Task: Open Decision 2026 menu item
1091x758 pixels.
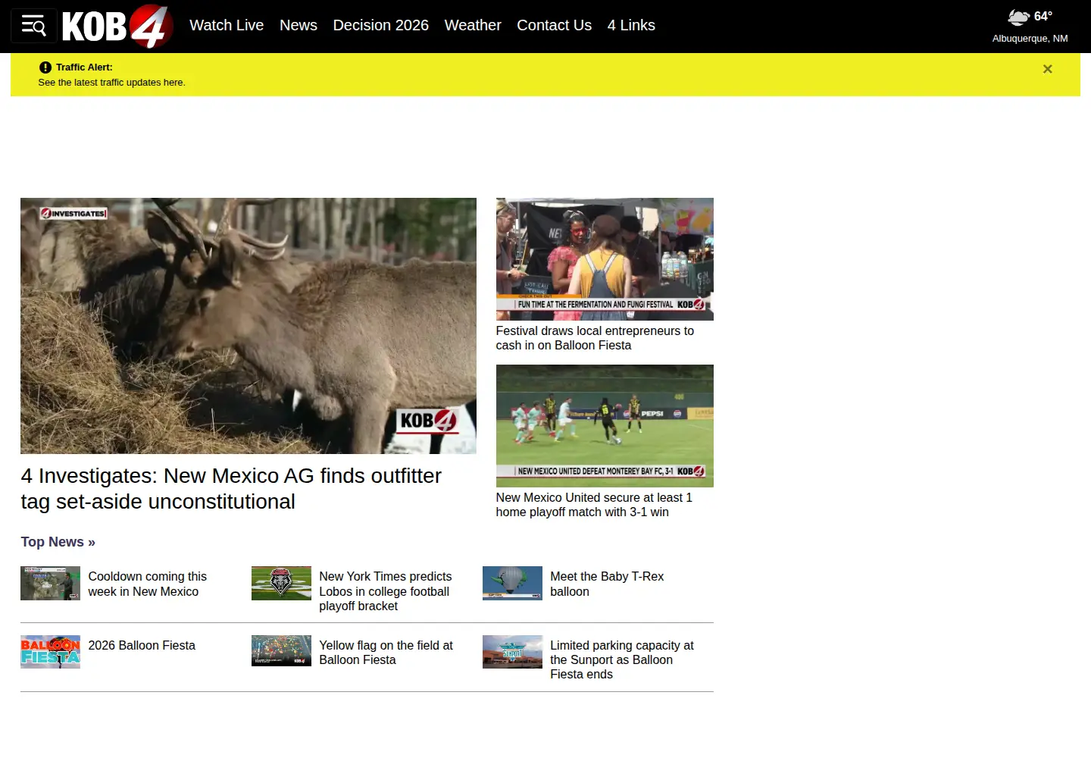Action: pyautogui.click(x=381, y=25)
